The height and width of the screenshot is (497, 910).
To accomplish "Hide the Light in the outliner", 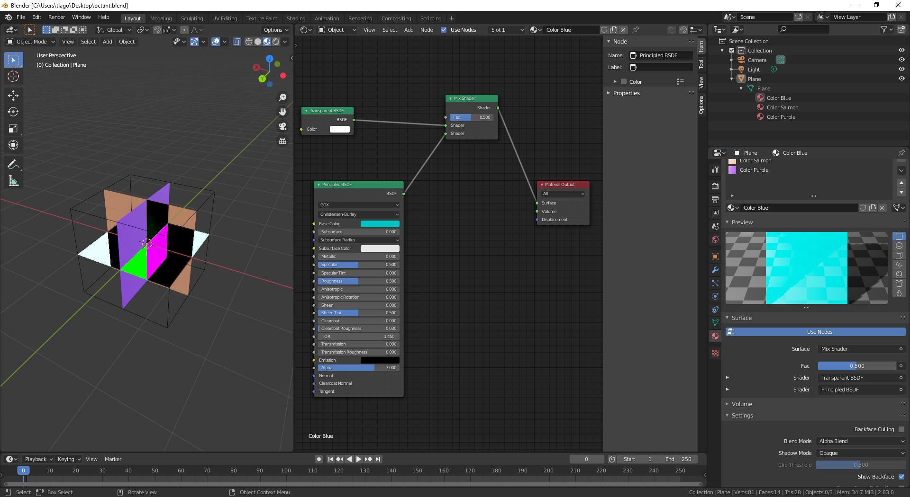I will pos(901,70).
